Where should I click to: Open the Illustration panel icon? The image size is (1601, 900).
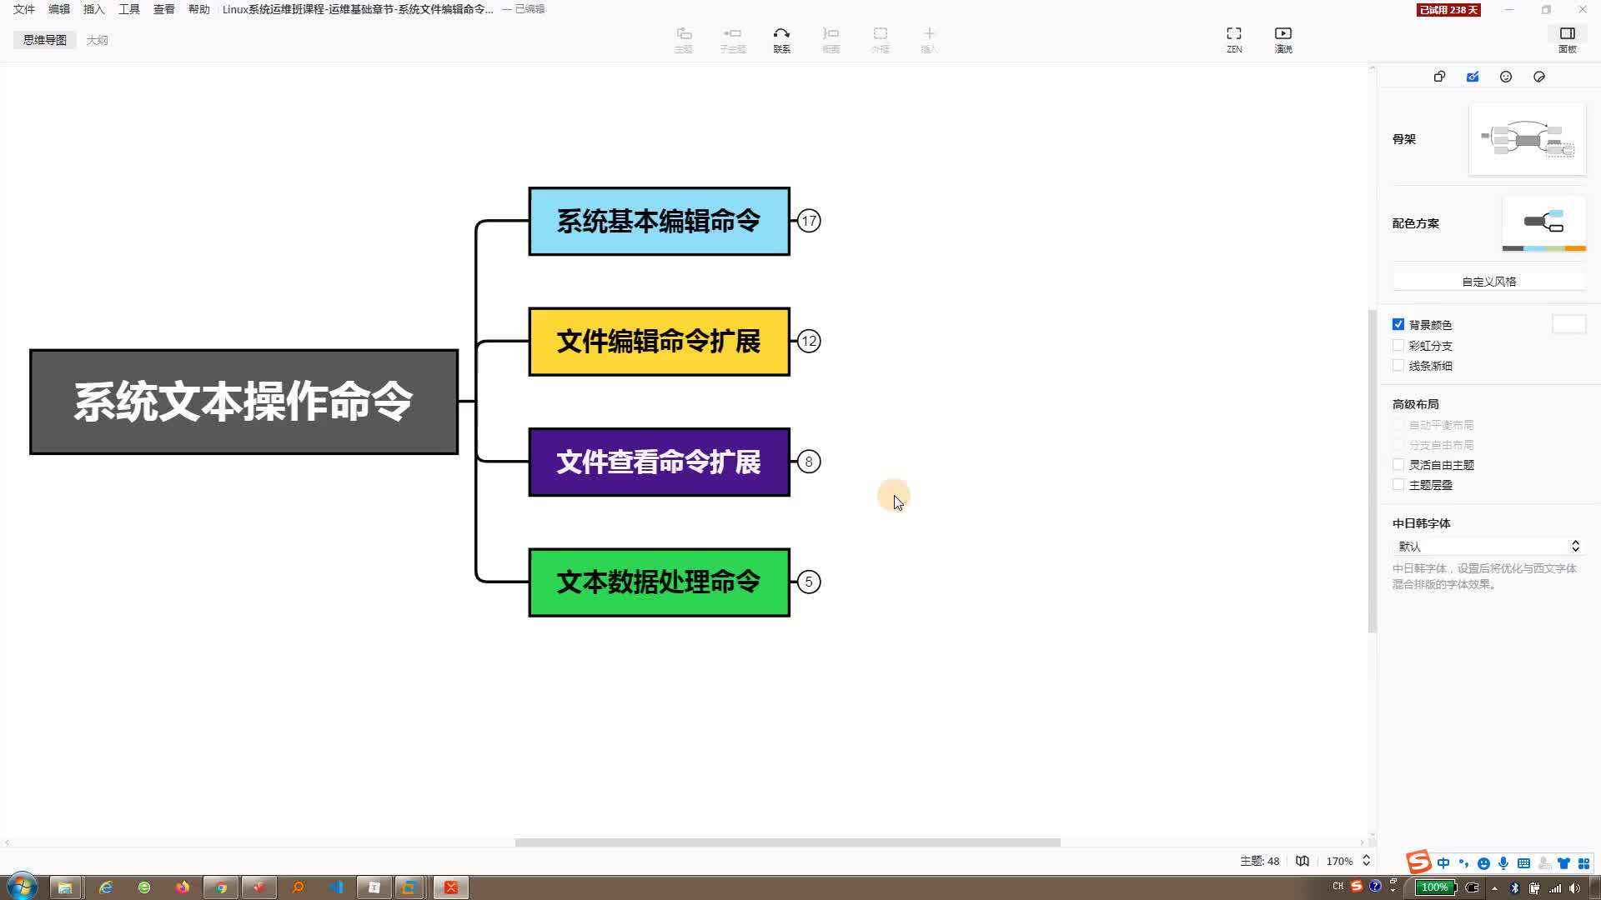click(x=1539, y=77)
